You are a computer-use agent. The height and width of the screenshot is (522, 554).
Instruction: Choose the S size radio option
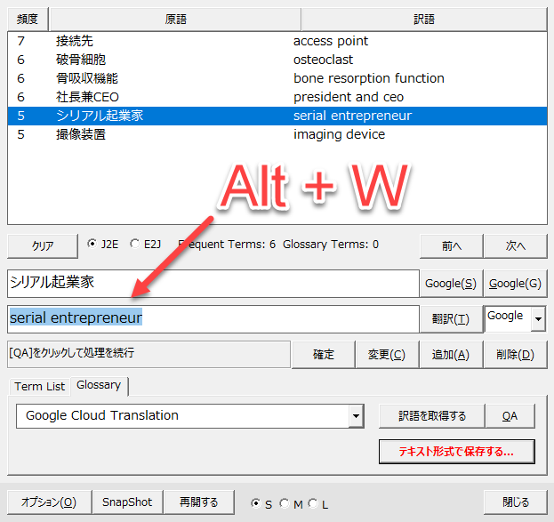coord(256,503)
